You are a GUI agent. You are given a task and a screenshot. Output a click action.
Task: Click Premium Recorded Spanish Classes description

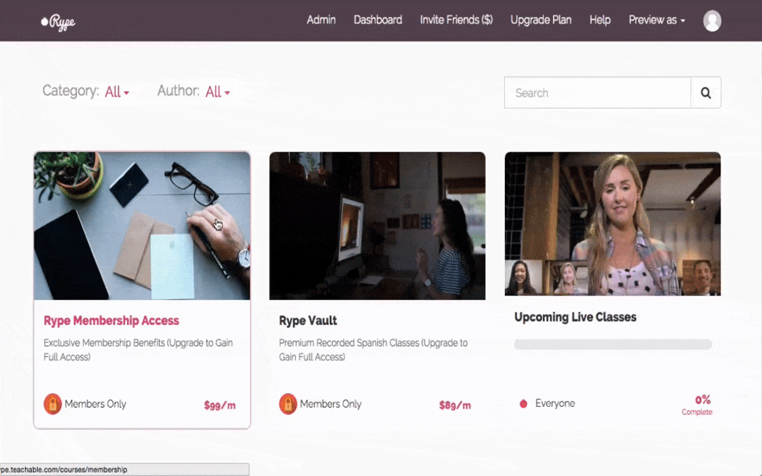pyautogui.click(x=373, y=350)
